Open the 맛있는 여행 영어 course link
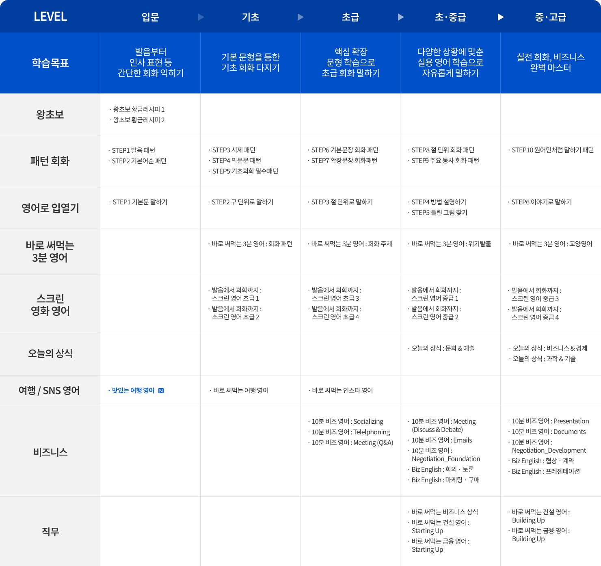This screenshot has width=601, height=566. (133, 390)
